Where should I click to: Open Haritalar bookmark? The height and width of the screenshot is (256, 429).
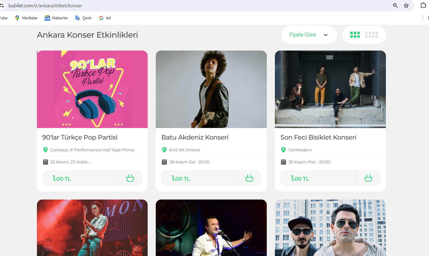(x=26, y=18)
